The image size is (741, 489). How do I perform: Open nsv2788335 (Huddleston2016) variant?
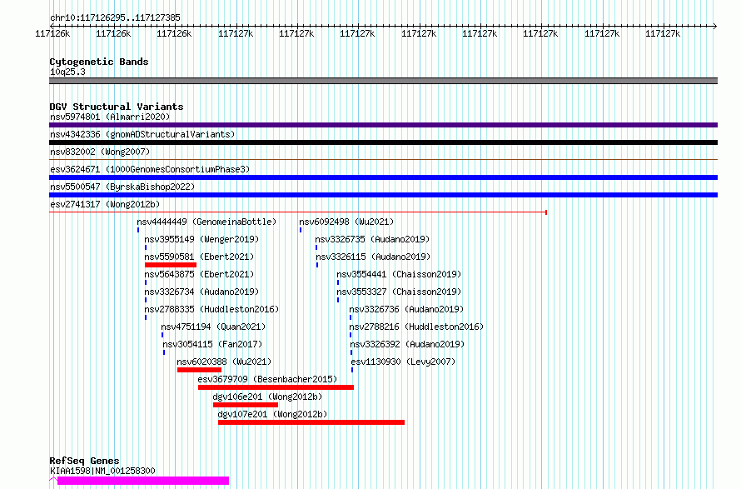coord(211,309)
